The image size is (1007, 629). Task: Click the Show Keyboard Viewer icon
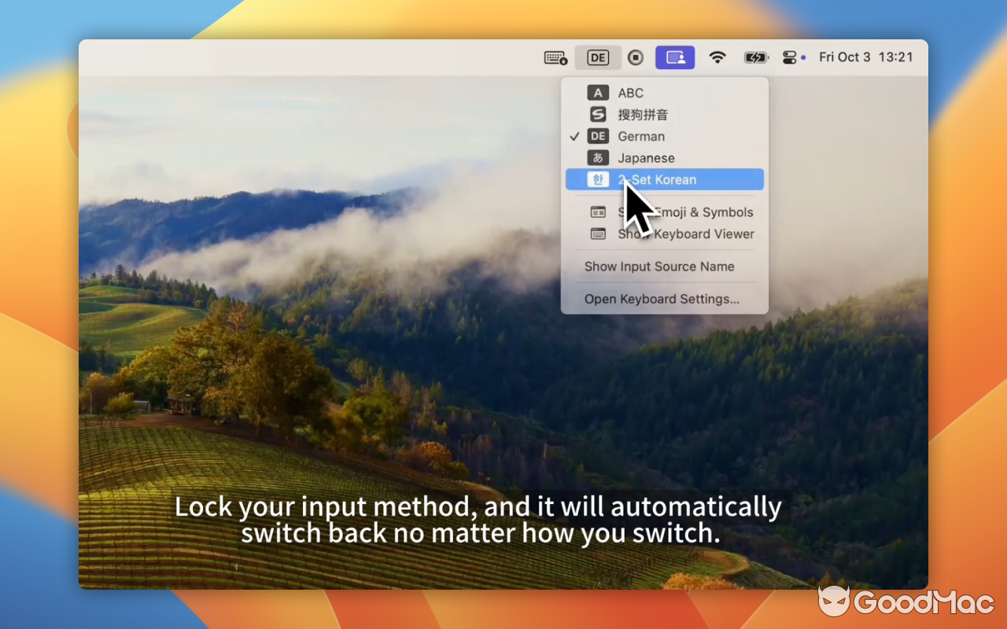click(598, 234)
